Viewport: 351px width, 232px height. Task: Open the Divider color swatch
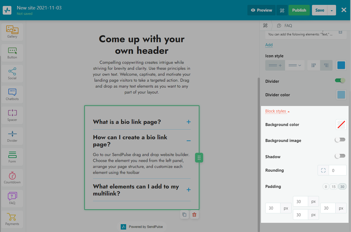(341, 95)
